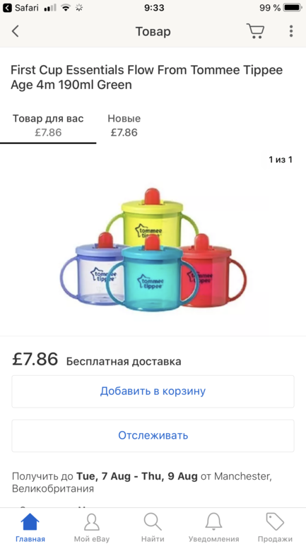Screen dimensions: 306x544
Task: Tap the Товар page header title
Action: (153, 32)
